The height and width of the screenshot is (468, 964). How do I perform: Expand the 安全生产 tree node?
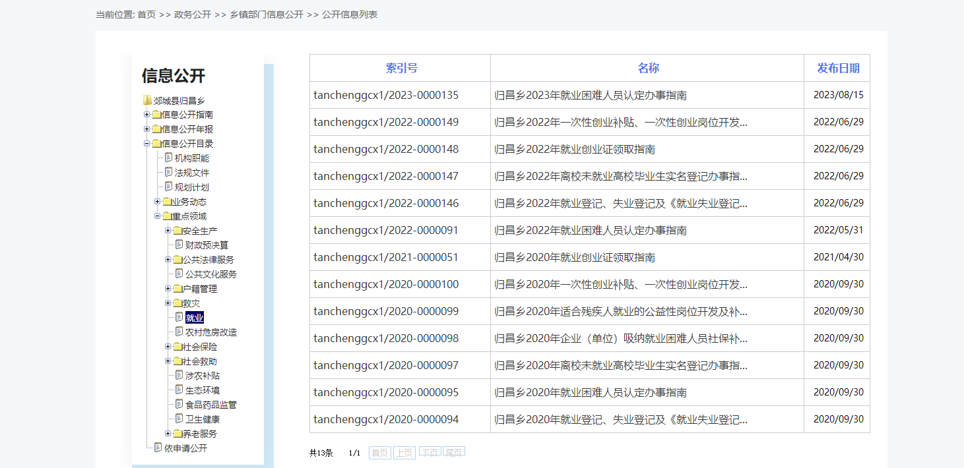[x=168, y=231]
